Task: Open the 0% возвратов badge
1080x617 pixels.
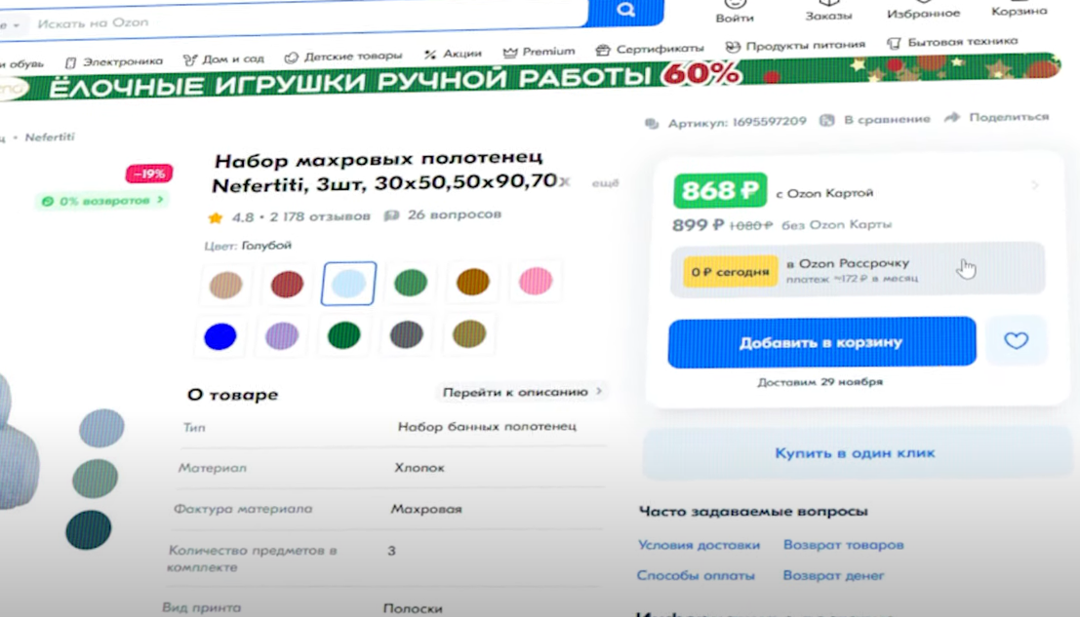Action: [x=103, y=201]
